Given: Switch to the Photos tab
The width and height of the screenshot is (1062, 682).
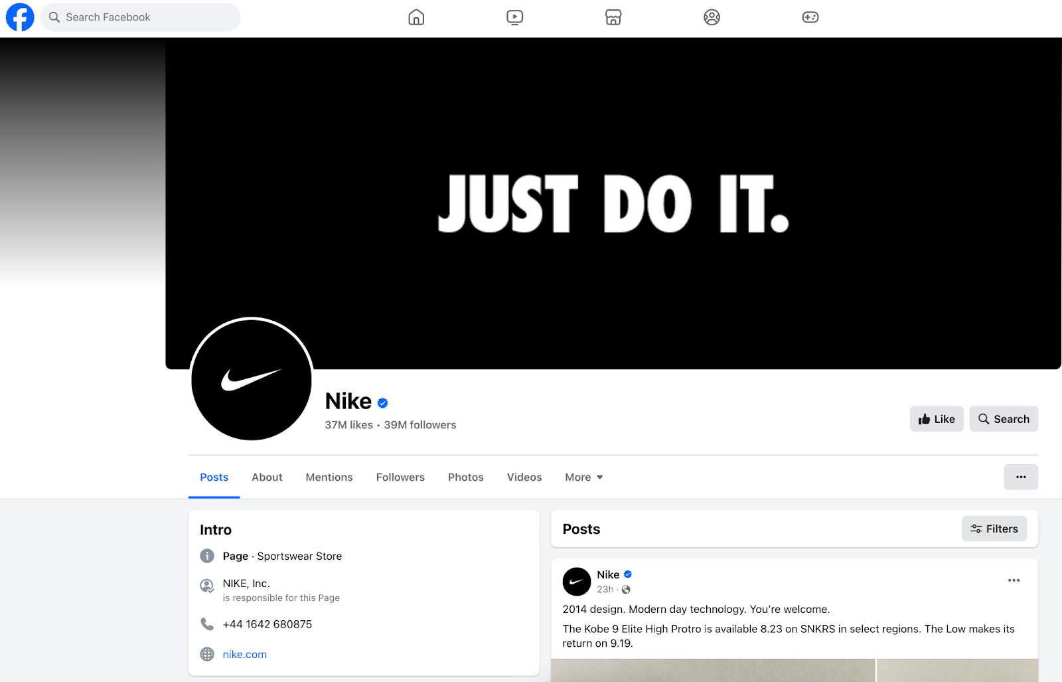Looking at the screenshot, I should (465, 477).
